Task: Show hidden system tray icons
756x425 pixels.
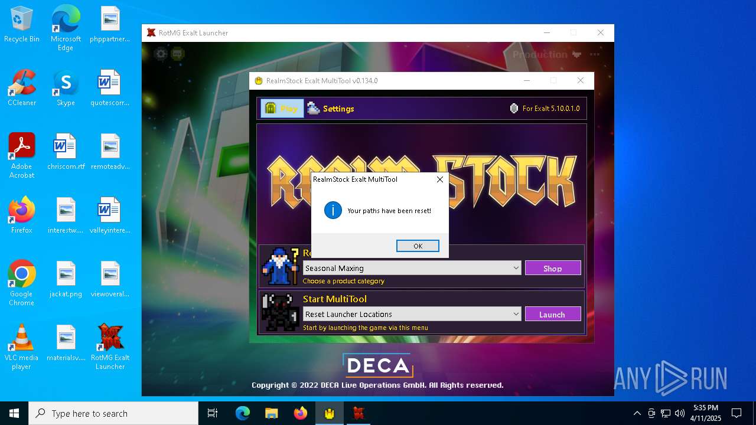Action: (637, 413)
